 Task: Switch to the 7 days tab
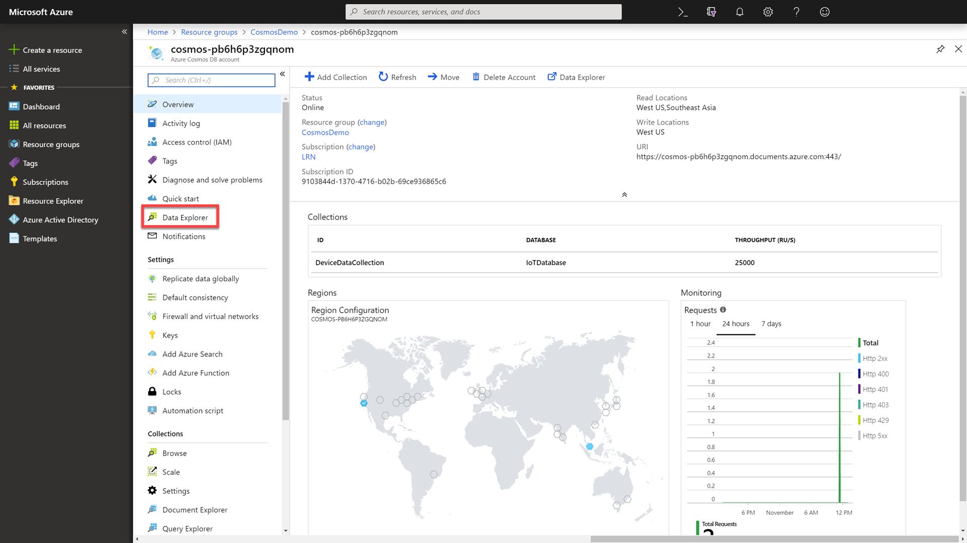pos(771,324)
